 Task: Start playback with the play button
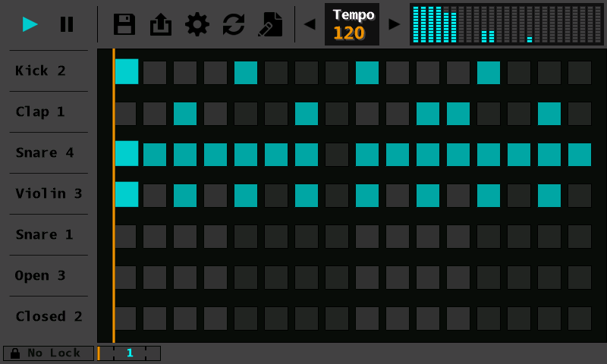tap(30, 24)
